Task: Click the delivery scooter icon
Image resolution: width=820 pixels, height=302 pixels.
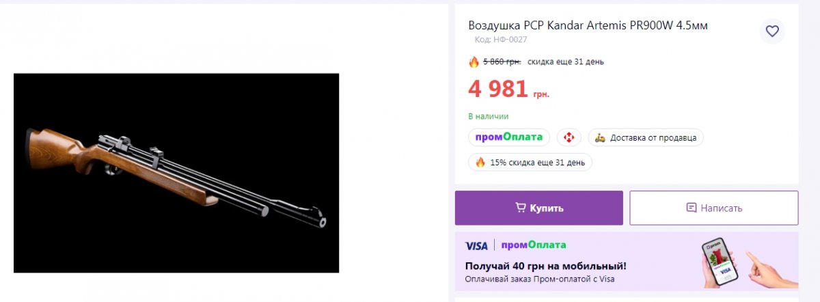Action: (x=600, y=137)
